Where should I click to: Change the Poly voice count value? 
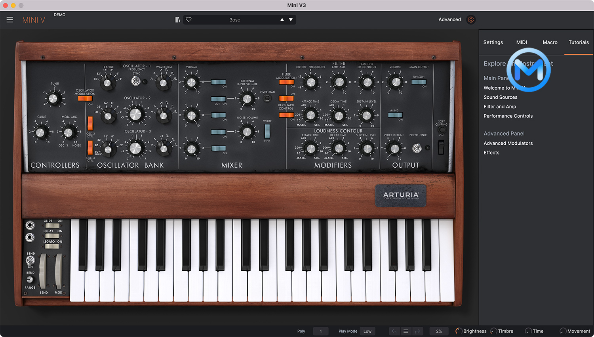pos(321,331)
